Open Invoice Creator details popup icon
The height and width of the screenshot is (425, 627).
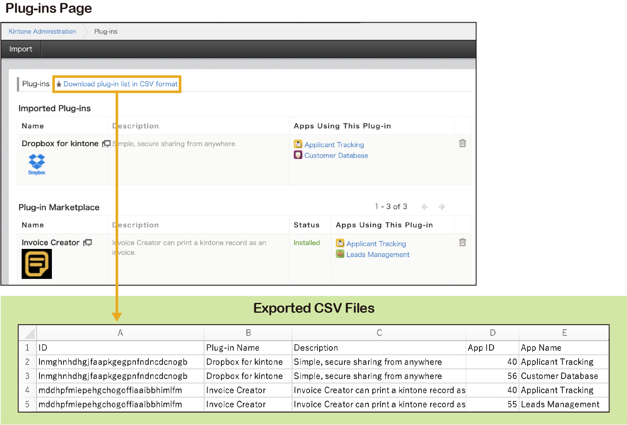coord(87,243)
